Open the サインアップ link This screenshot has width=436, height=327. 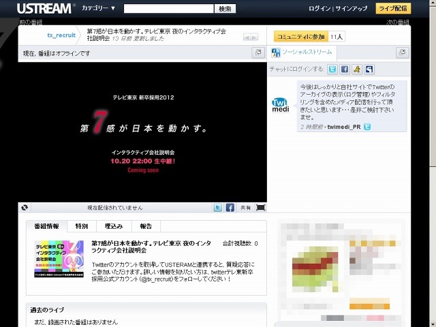coord(352,9)
